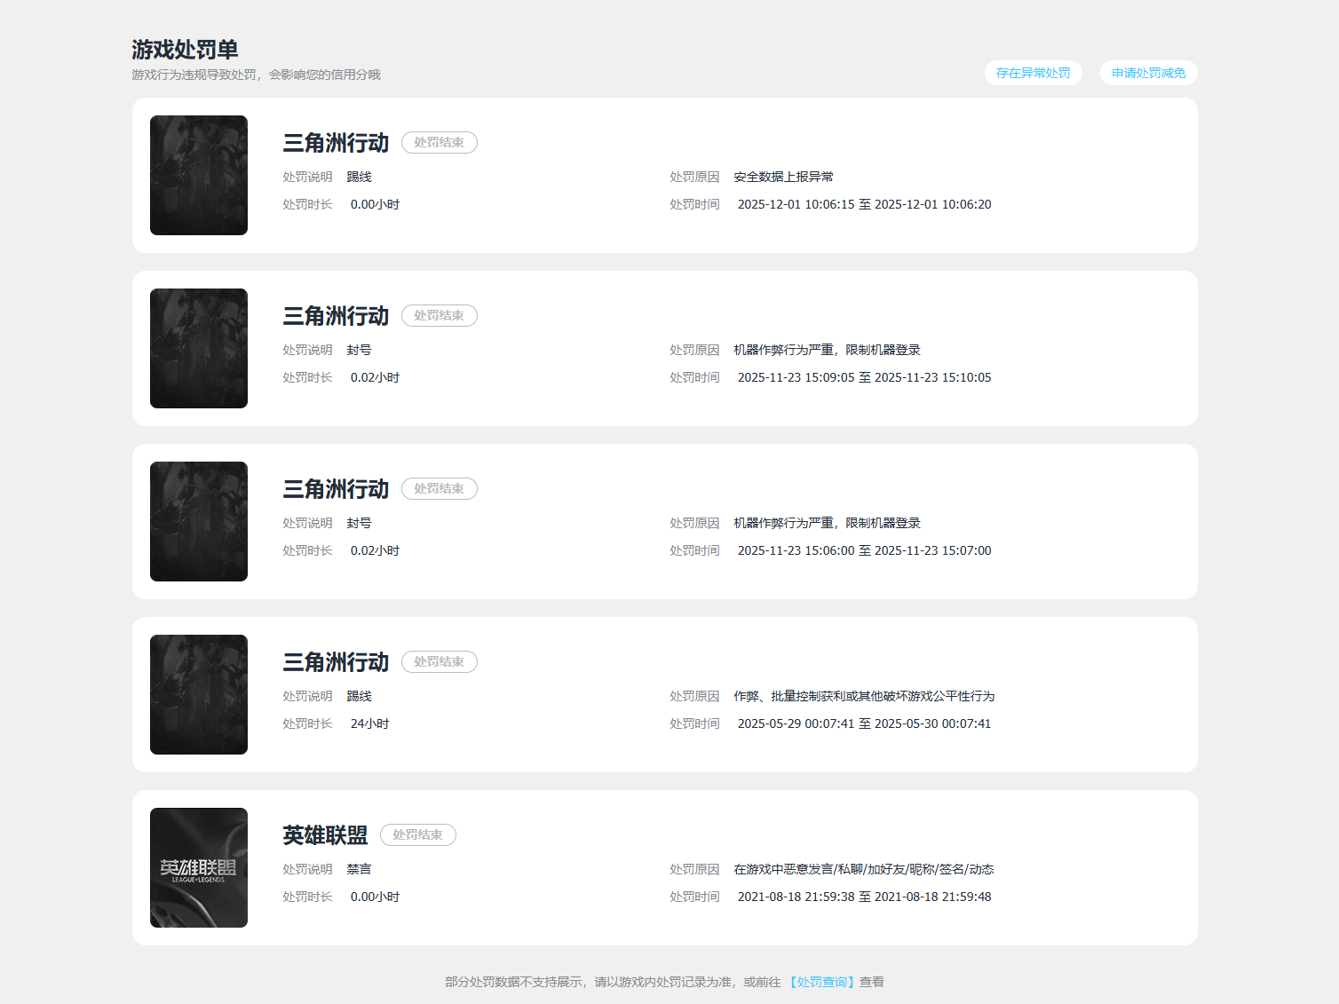Viewport: 1339px width, 1004px height.
Task: Click the 处罚结束 badge on the 15:09:05 record
Action: (440, 315)
